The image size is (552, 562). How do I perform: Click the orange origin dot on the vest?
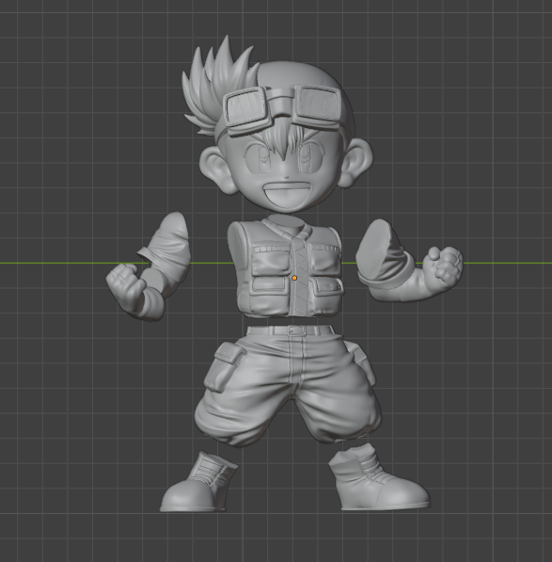point(294,278)
